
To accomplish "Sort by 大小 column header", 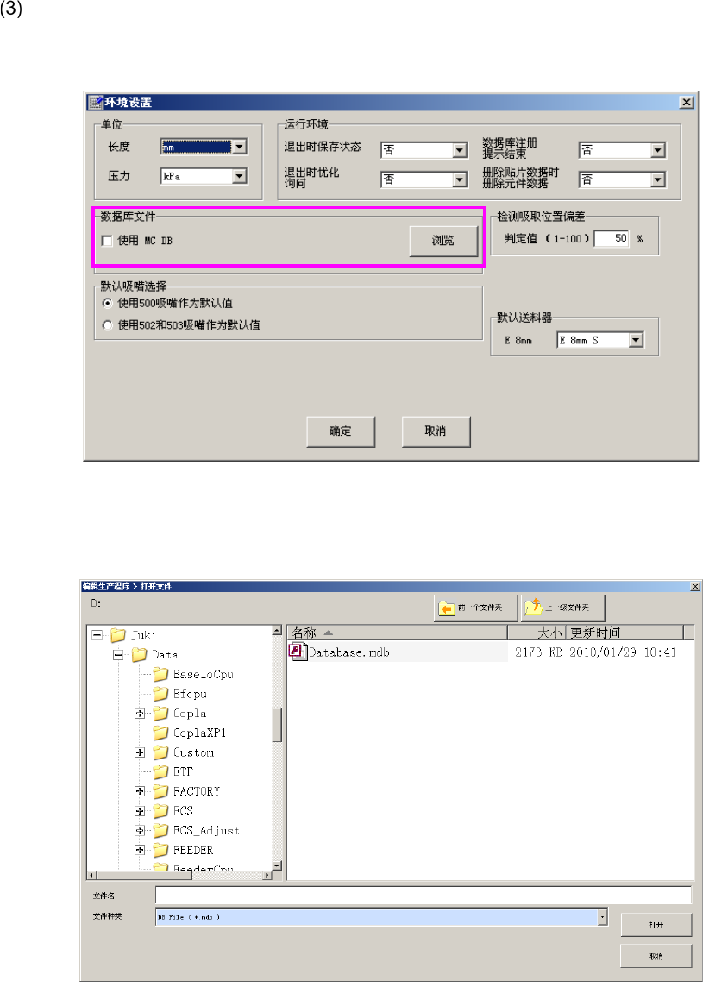I will [x=537, y=633].
